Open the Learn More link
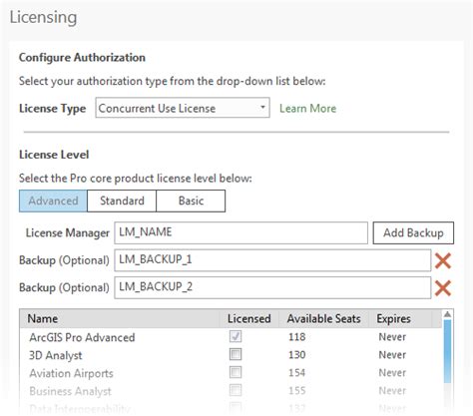 (307, 109)
